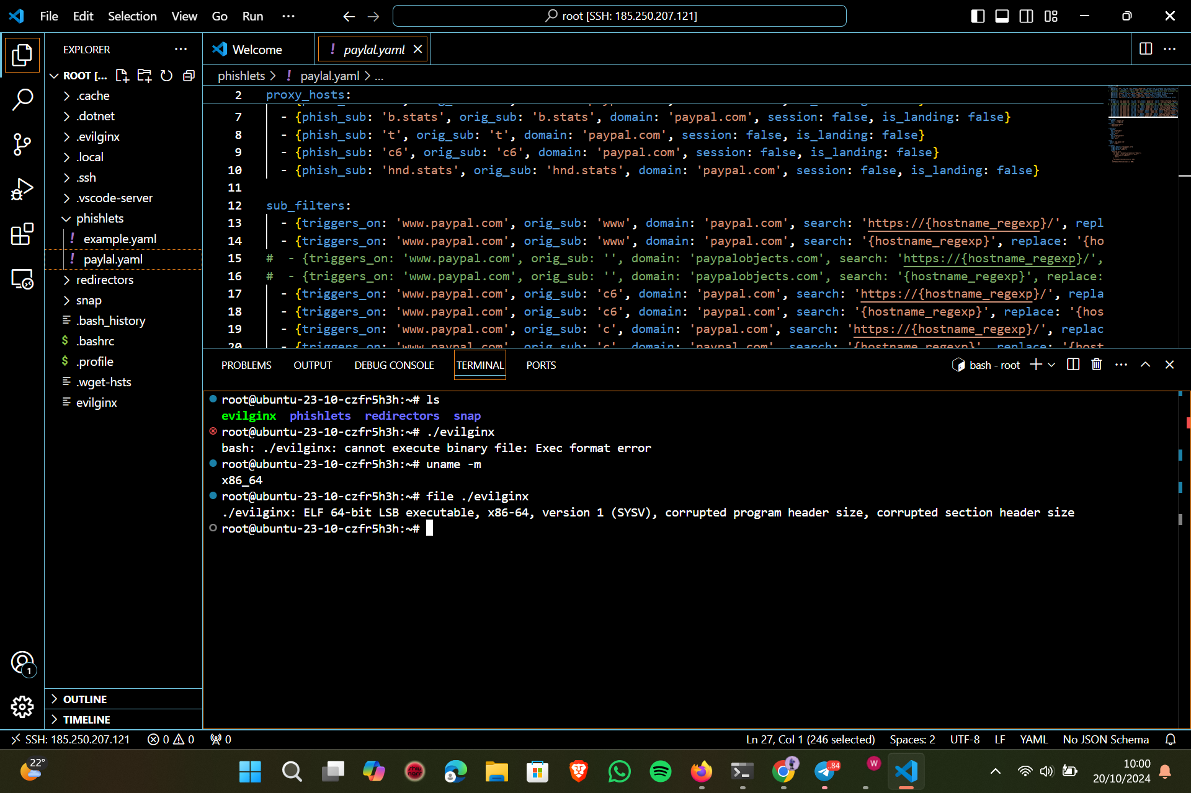Click the New Folder icon in Explorer
Image resolution: width=1191 pixels, height=793 pixels.
pyautogui.click(x=145, y=76)
